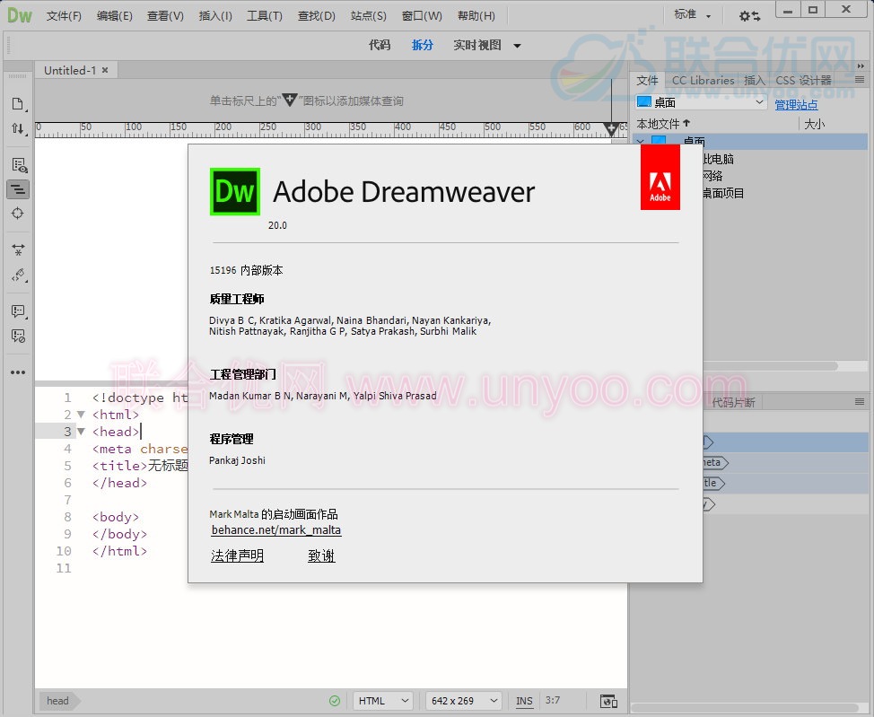Open the 642 x 269 window size dropdown

[x=464, y=701]
